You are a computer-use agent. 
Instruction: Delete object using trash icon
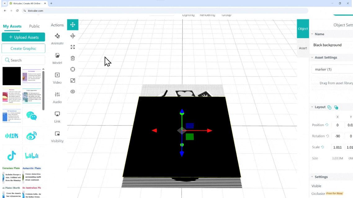coord(73,58)
